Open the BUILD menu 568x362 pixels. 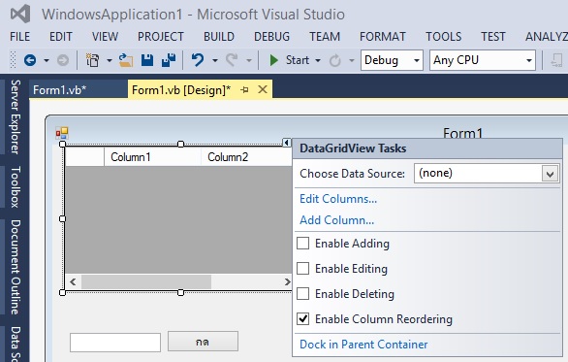(219, 37)
